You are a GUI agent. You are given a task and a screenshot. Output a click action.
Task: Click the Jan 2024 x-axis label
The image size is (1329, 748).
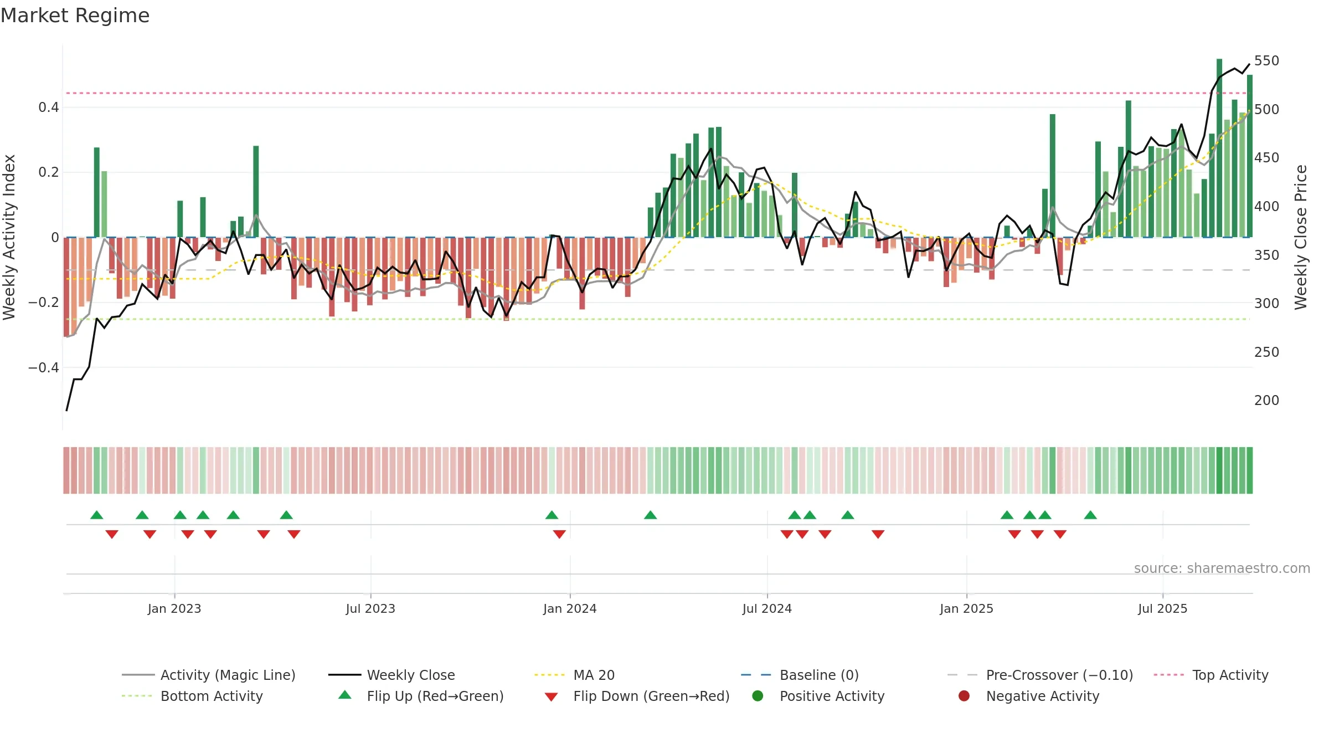click(x=570, y=608)
